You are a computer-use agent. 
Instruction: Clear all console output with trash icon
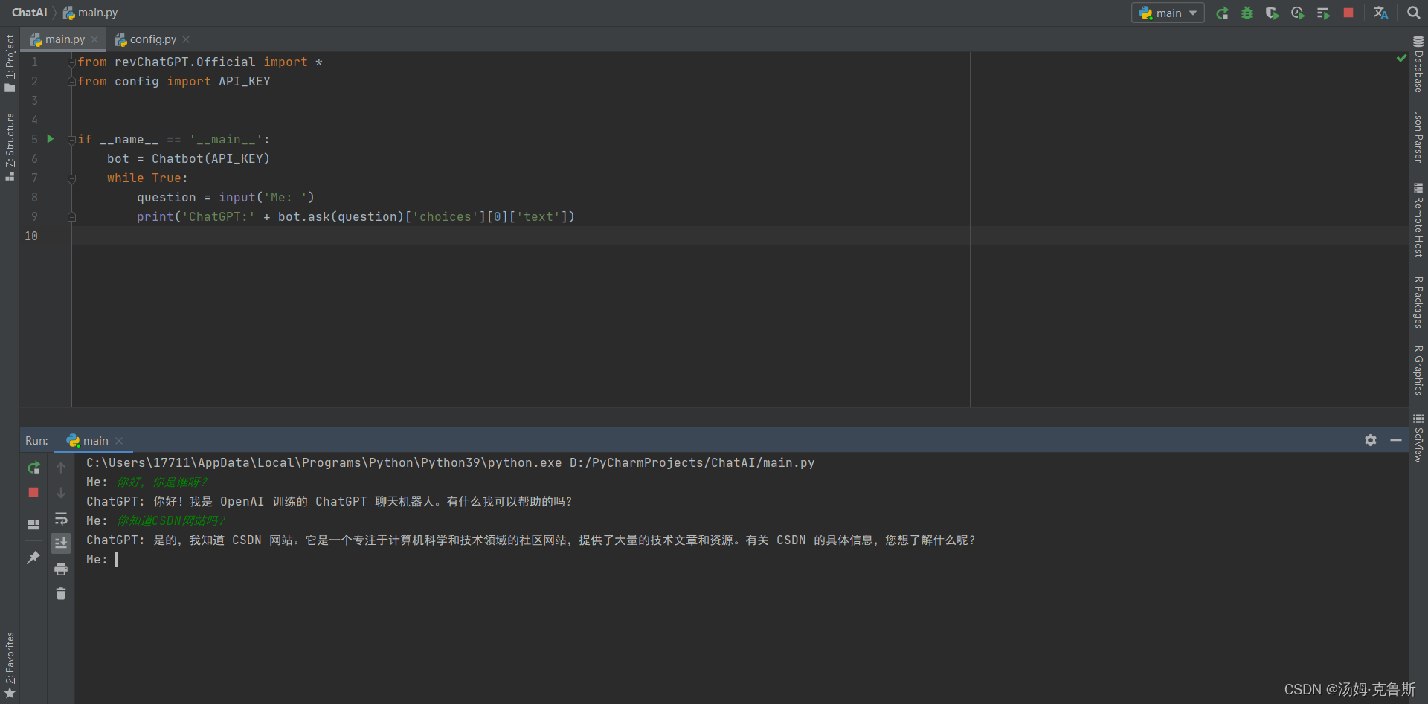coord(61,593)
